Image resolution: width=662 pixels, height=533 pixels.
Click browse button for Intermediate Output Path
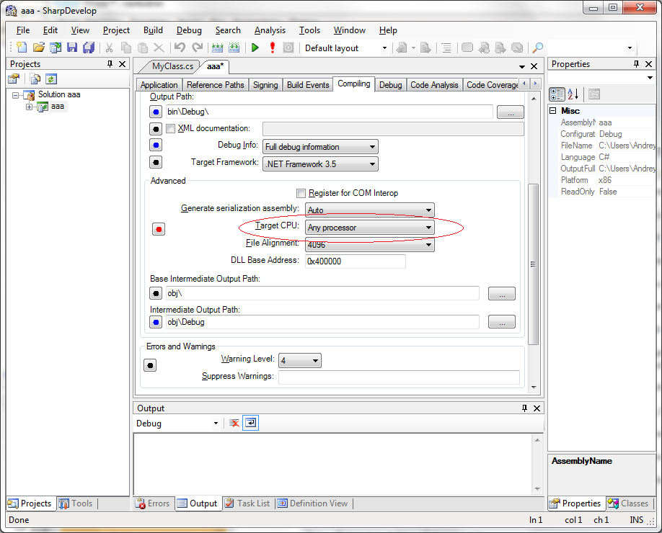tap(502, 322)
